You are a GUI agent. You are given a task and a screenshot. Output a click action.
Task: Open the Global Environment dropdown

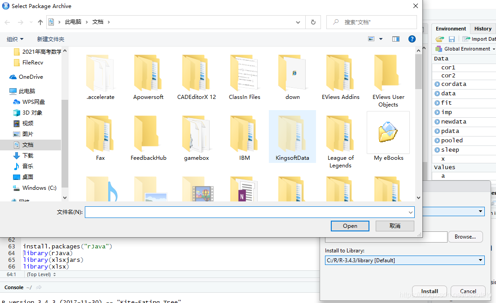(465, 49)
